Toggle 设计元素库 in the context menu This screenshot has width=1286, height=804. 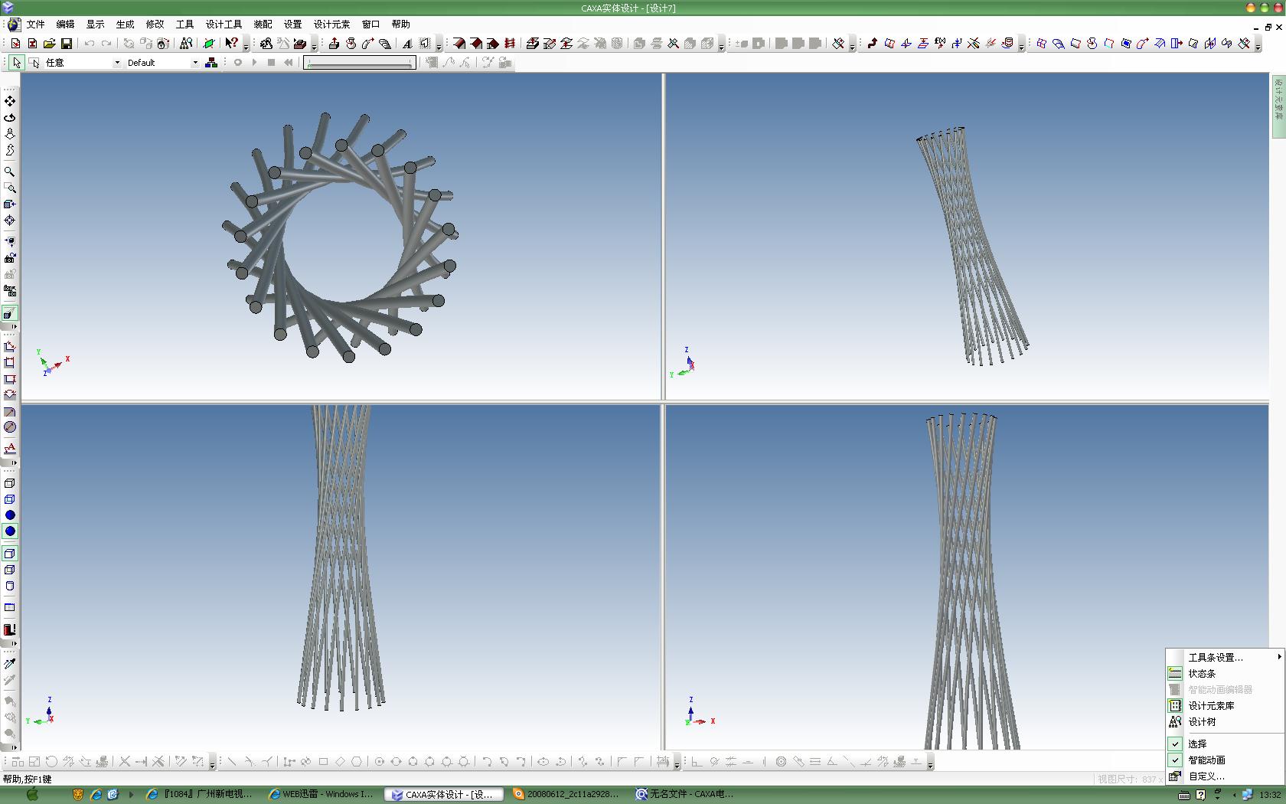[x=1225, y=705]
